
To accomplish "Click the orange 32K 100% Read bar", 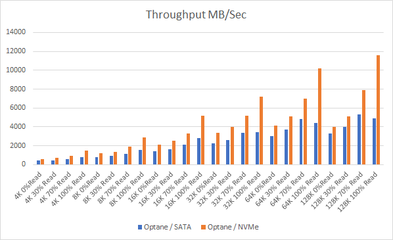I will coord(261,131).
